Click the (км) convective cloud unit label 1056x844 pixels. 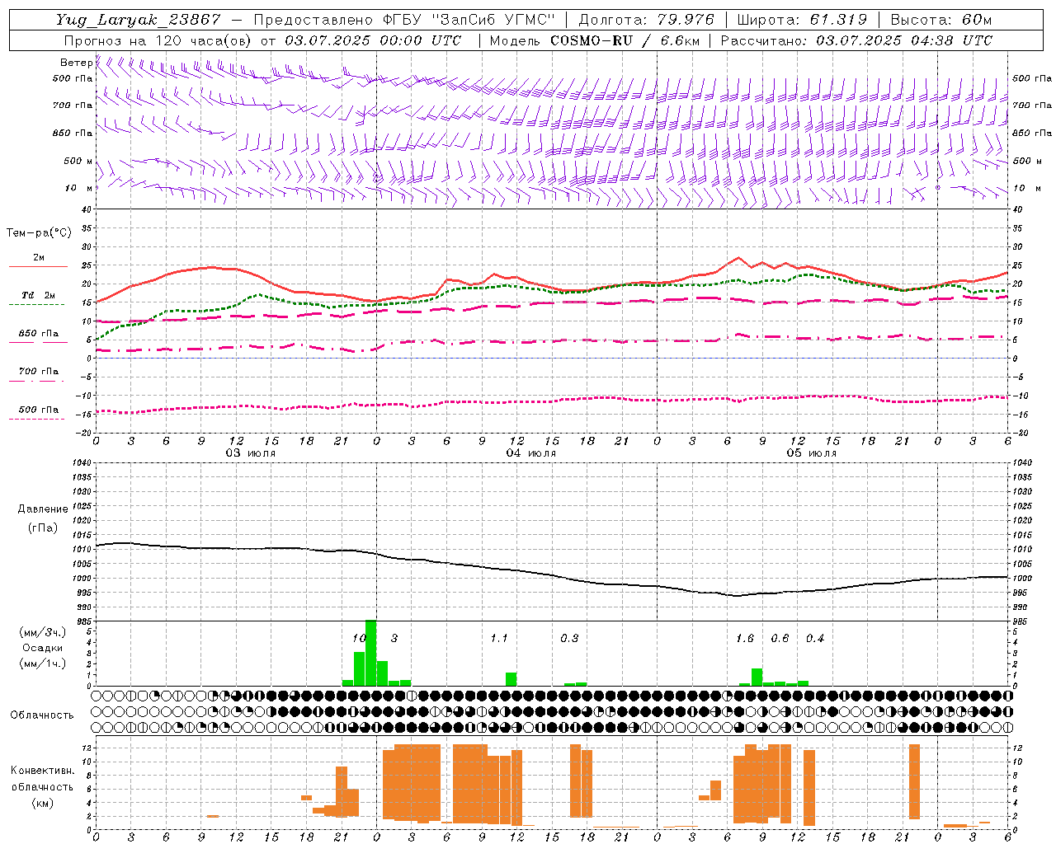tap(43, 803)
